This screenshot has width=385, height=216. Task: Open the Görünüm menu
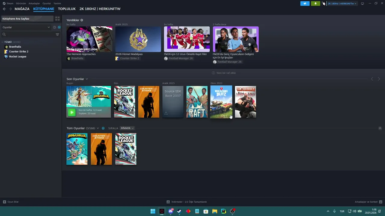click(21, 3)
